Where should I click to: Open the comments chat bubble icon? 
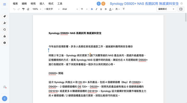[5, 87]
